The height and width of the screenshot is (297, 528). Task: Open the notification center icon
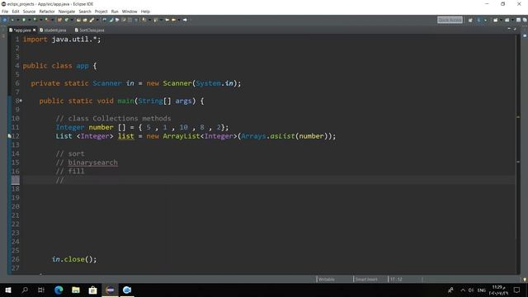click(x=516, y=290)
